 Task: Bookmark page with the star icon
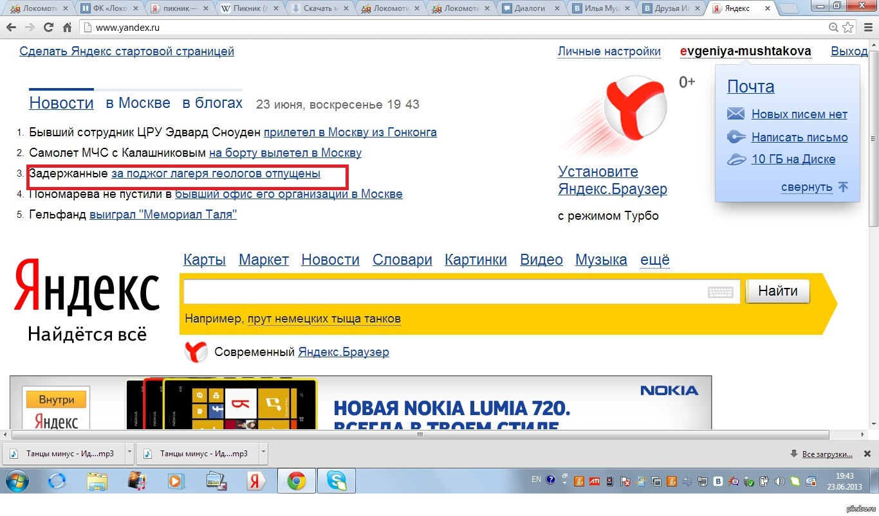[x=848, y=28]
